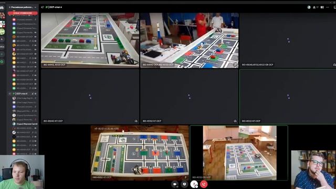Open settings gear beside ОСР-стол 4 channel
The width and height of the screenshot is (336, 189).
click(x=36, y=93)
